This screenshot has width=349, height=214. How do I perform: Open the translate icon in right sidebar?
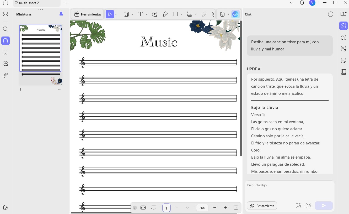[x=343, y=37]
